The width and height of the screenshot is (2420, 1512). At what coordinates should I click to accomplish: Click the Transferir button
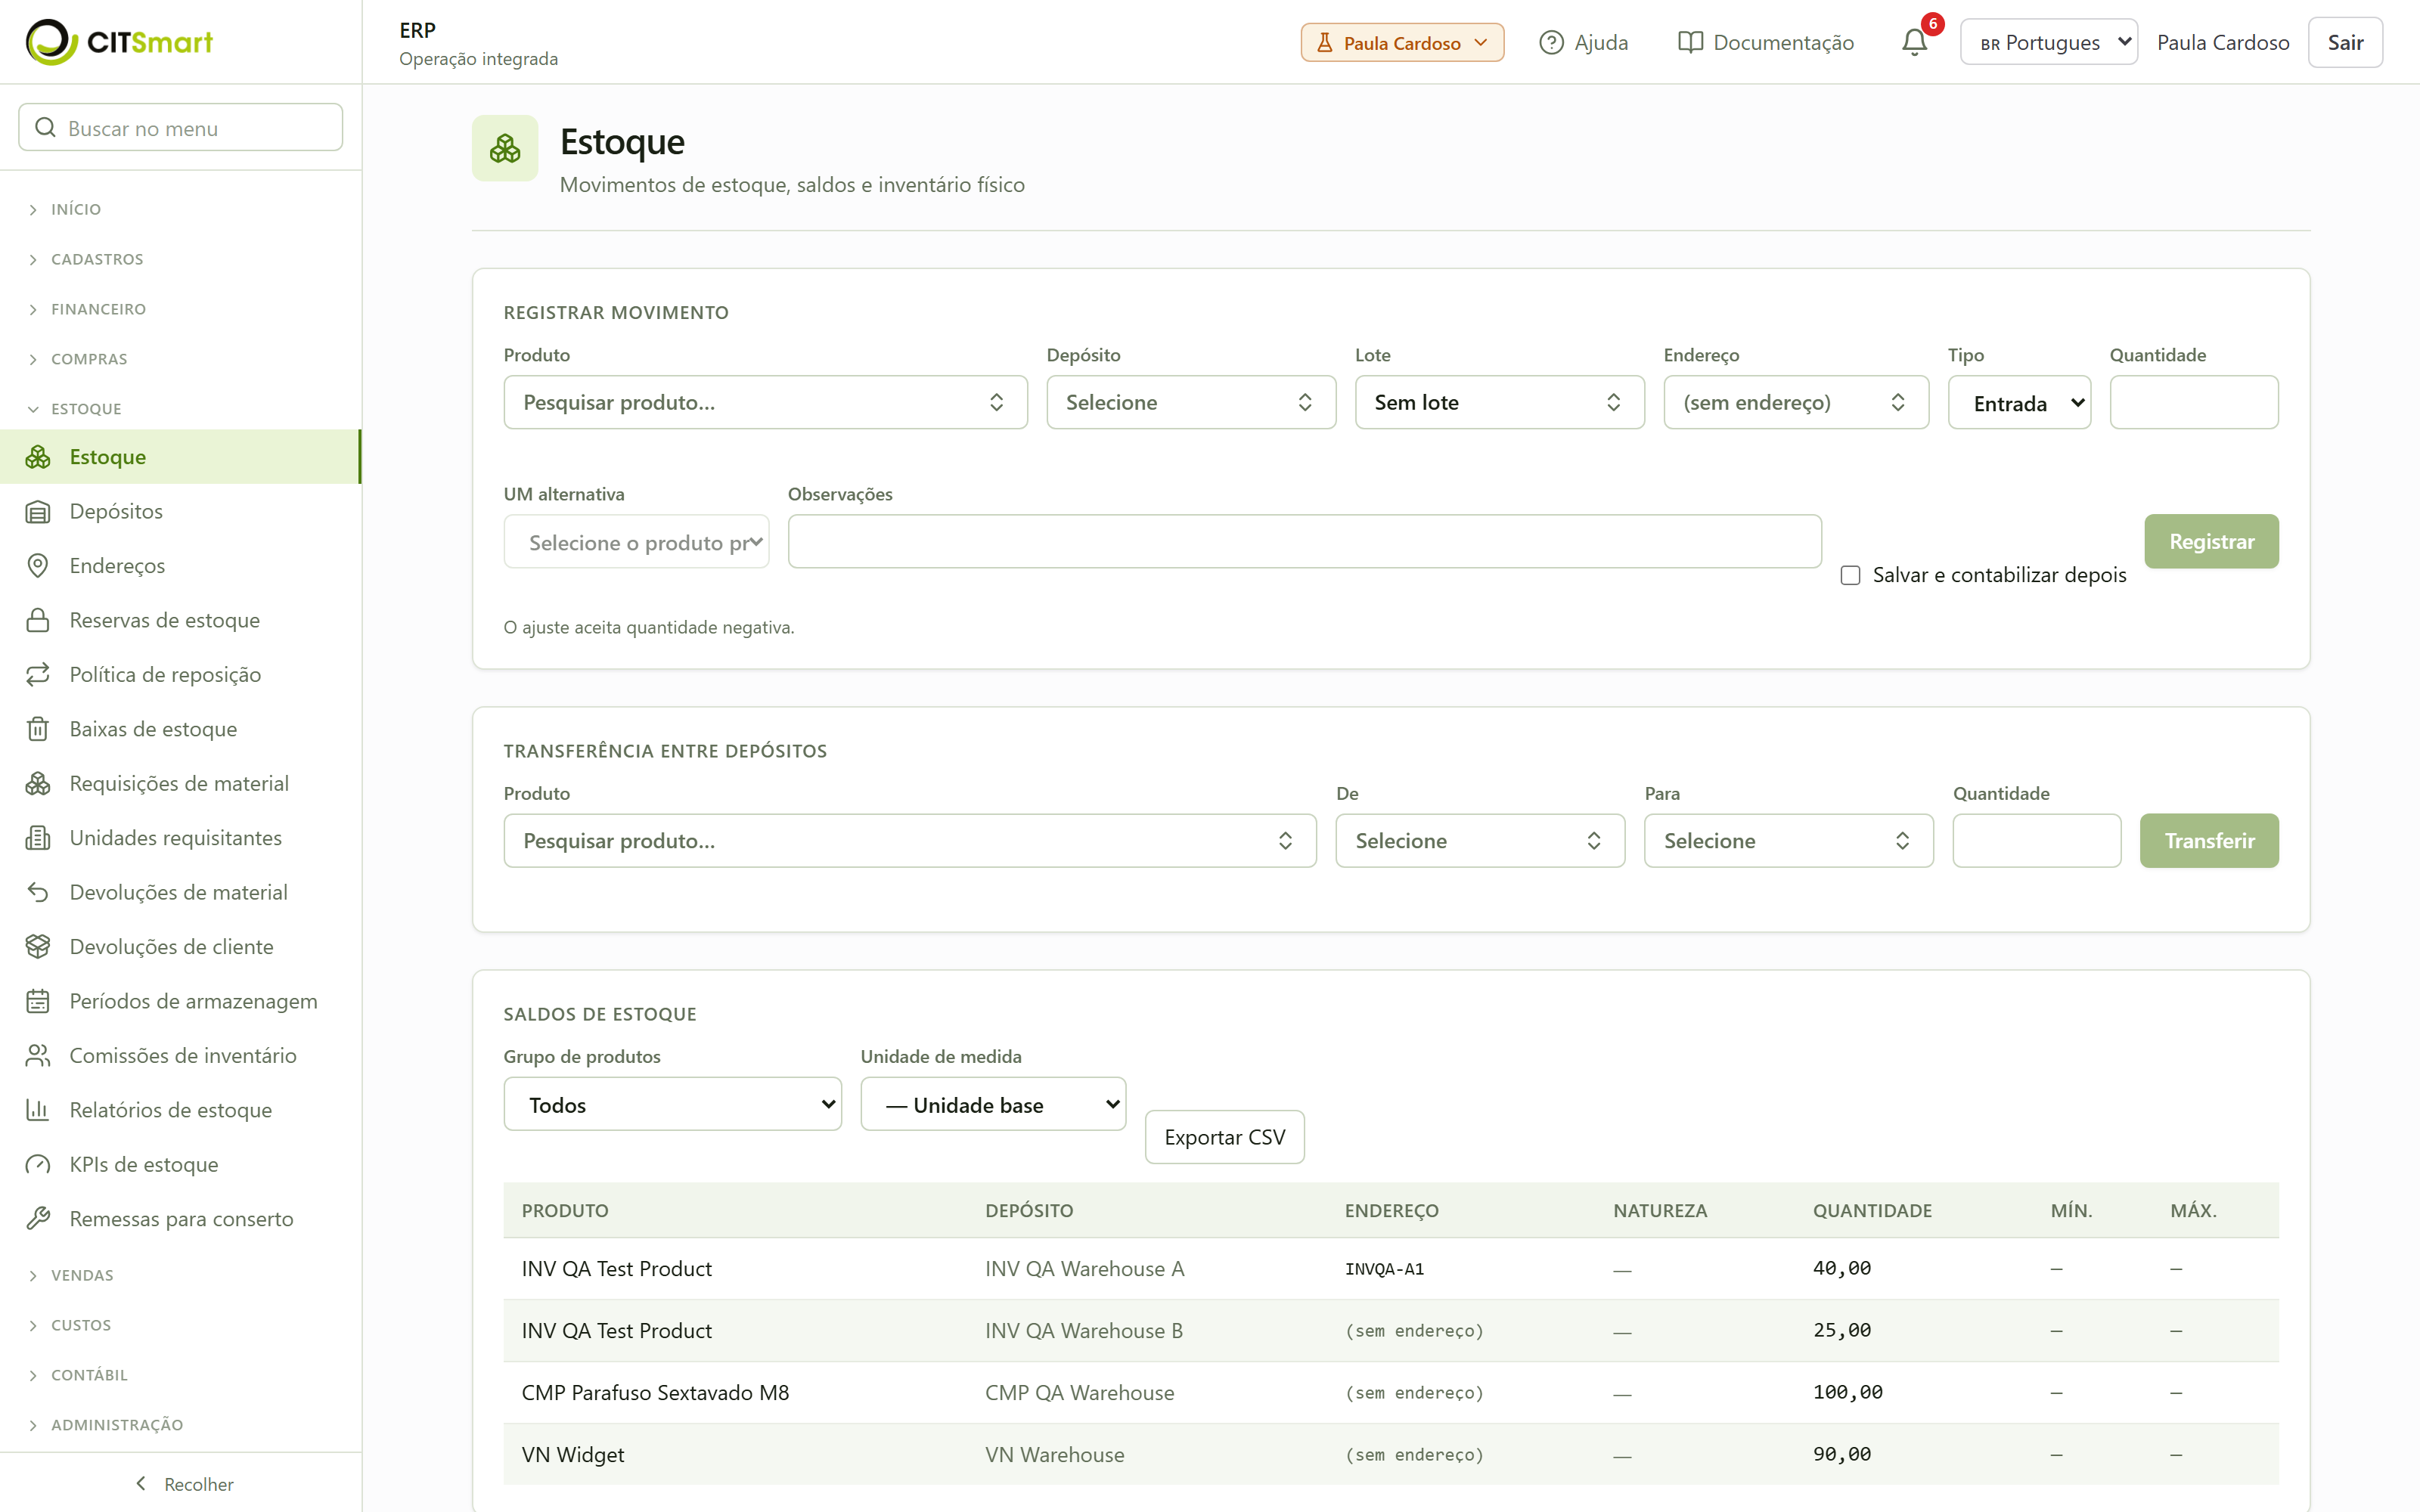click(2209, 841)
